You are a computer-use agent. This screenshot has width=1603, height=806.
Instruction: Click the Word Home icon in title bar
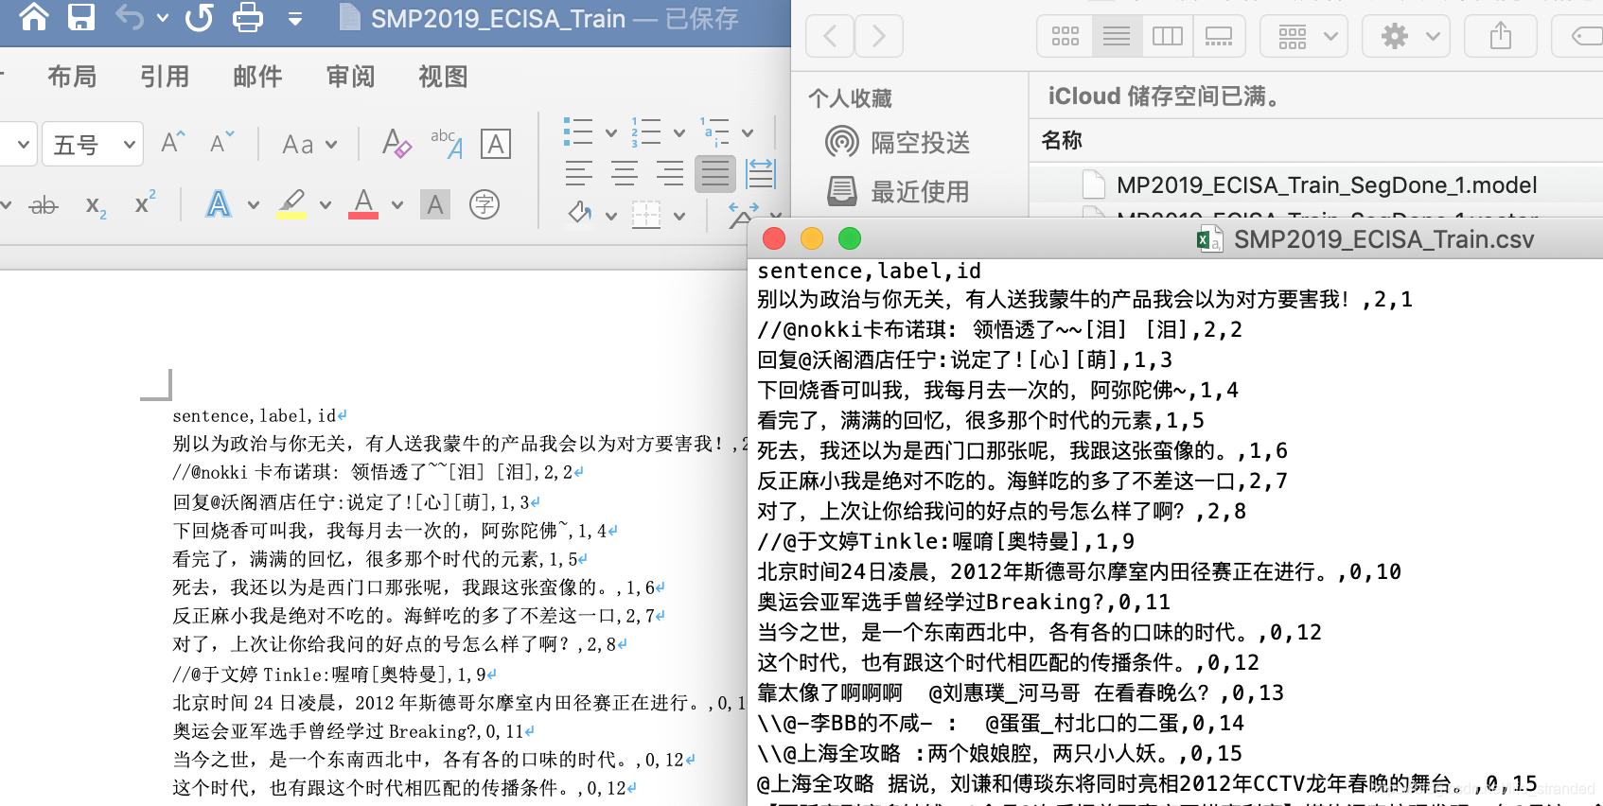(x=34, y=17)
